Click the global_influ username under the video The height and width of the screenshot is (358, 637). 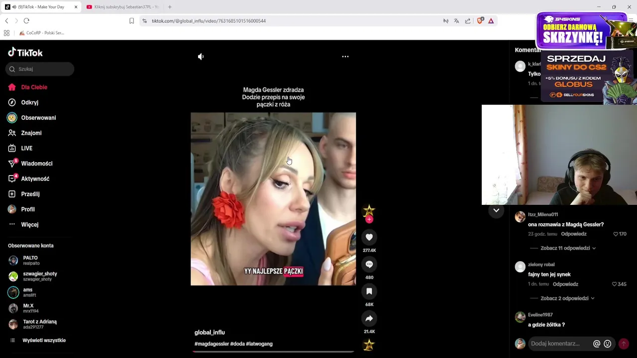210,332
